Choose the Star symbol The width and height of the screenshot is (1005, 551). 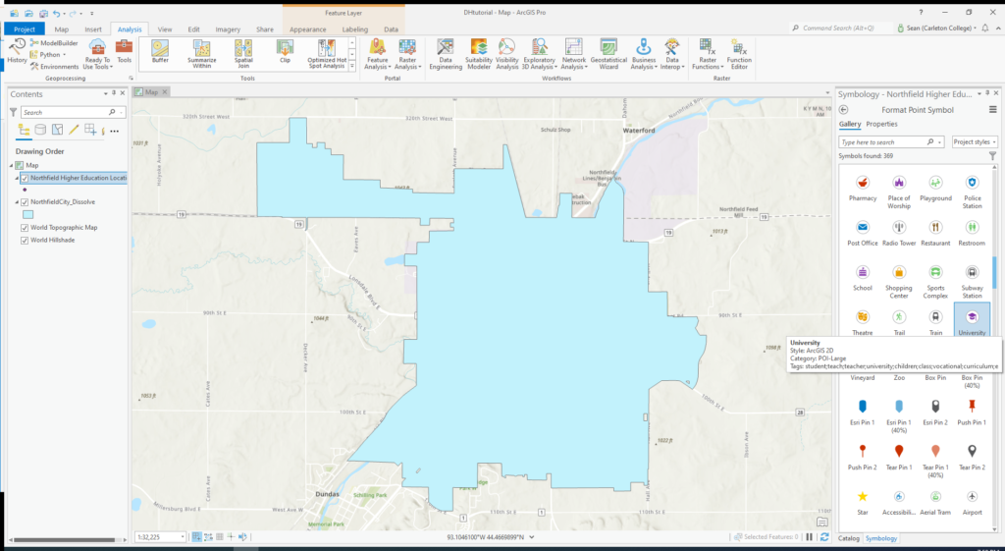(x=862, y=503)
